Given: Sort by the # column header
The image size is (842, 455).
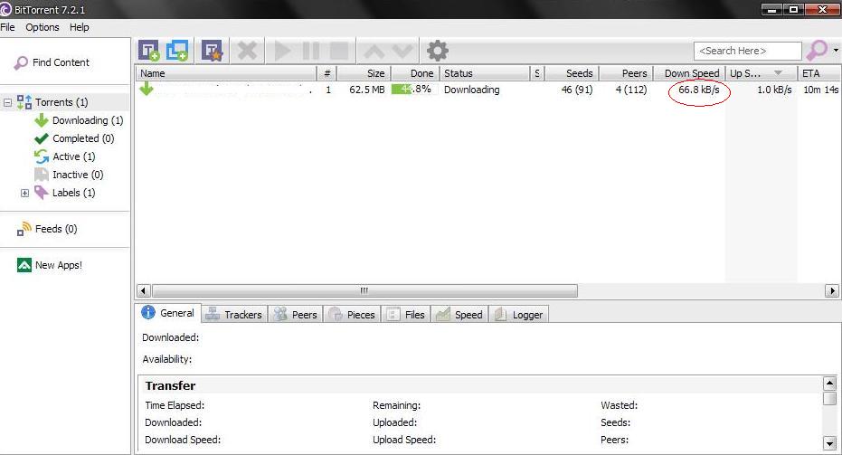Looking at the screenshot, I should 327,73.
